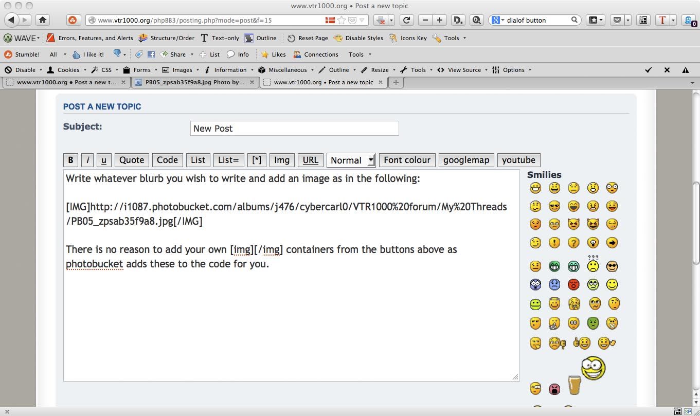700x416 pixels.
Task: Go back with the browser back arrow
Action: [11, 20]
